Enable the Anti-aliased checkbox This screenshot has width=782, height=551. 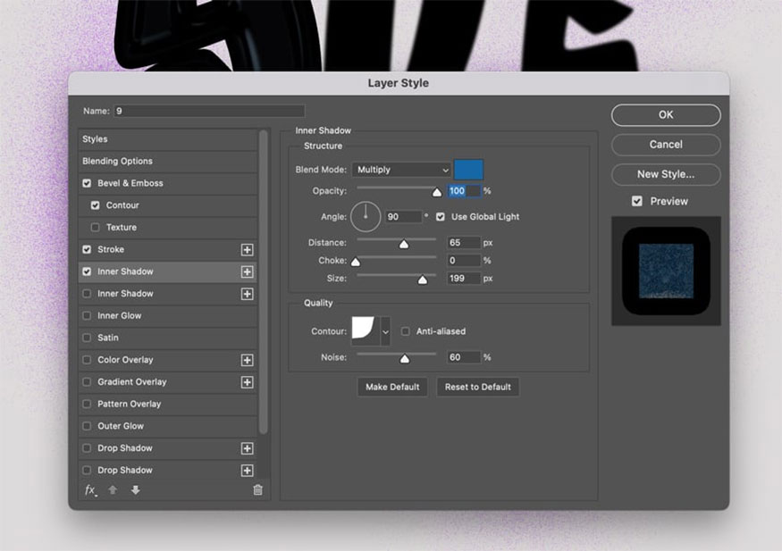pos(406,331)
